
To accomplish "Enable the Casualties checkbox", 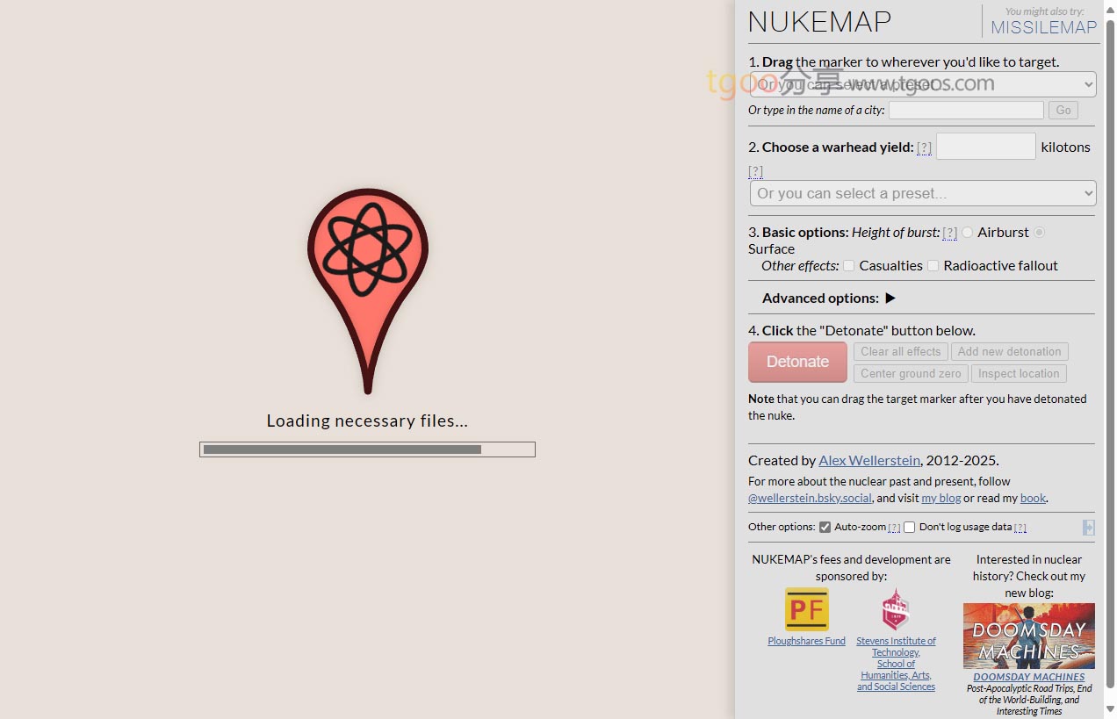I will [848, 266].
